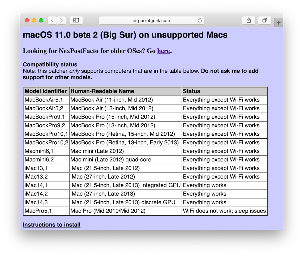Viewport: 303px width, 256px height.
Task: Go forward with Safari's forward arrow
Action: coord(62,20)
